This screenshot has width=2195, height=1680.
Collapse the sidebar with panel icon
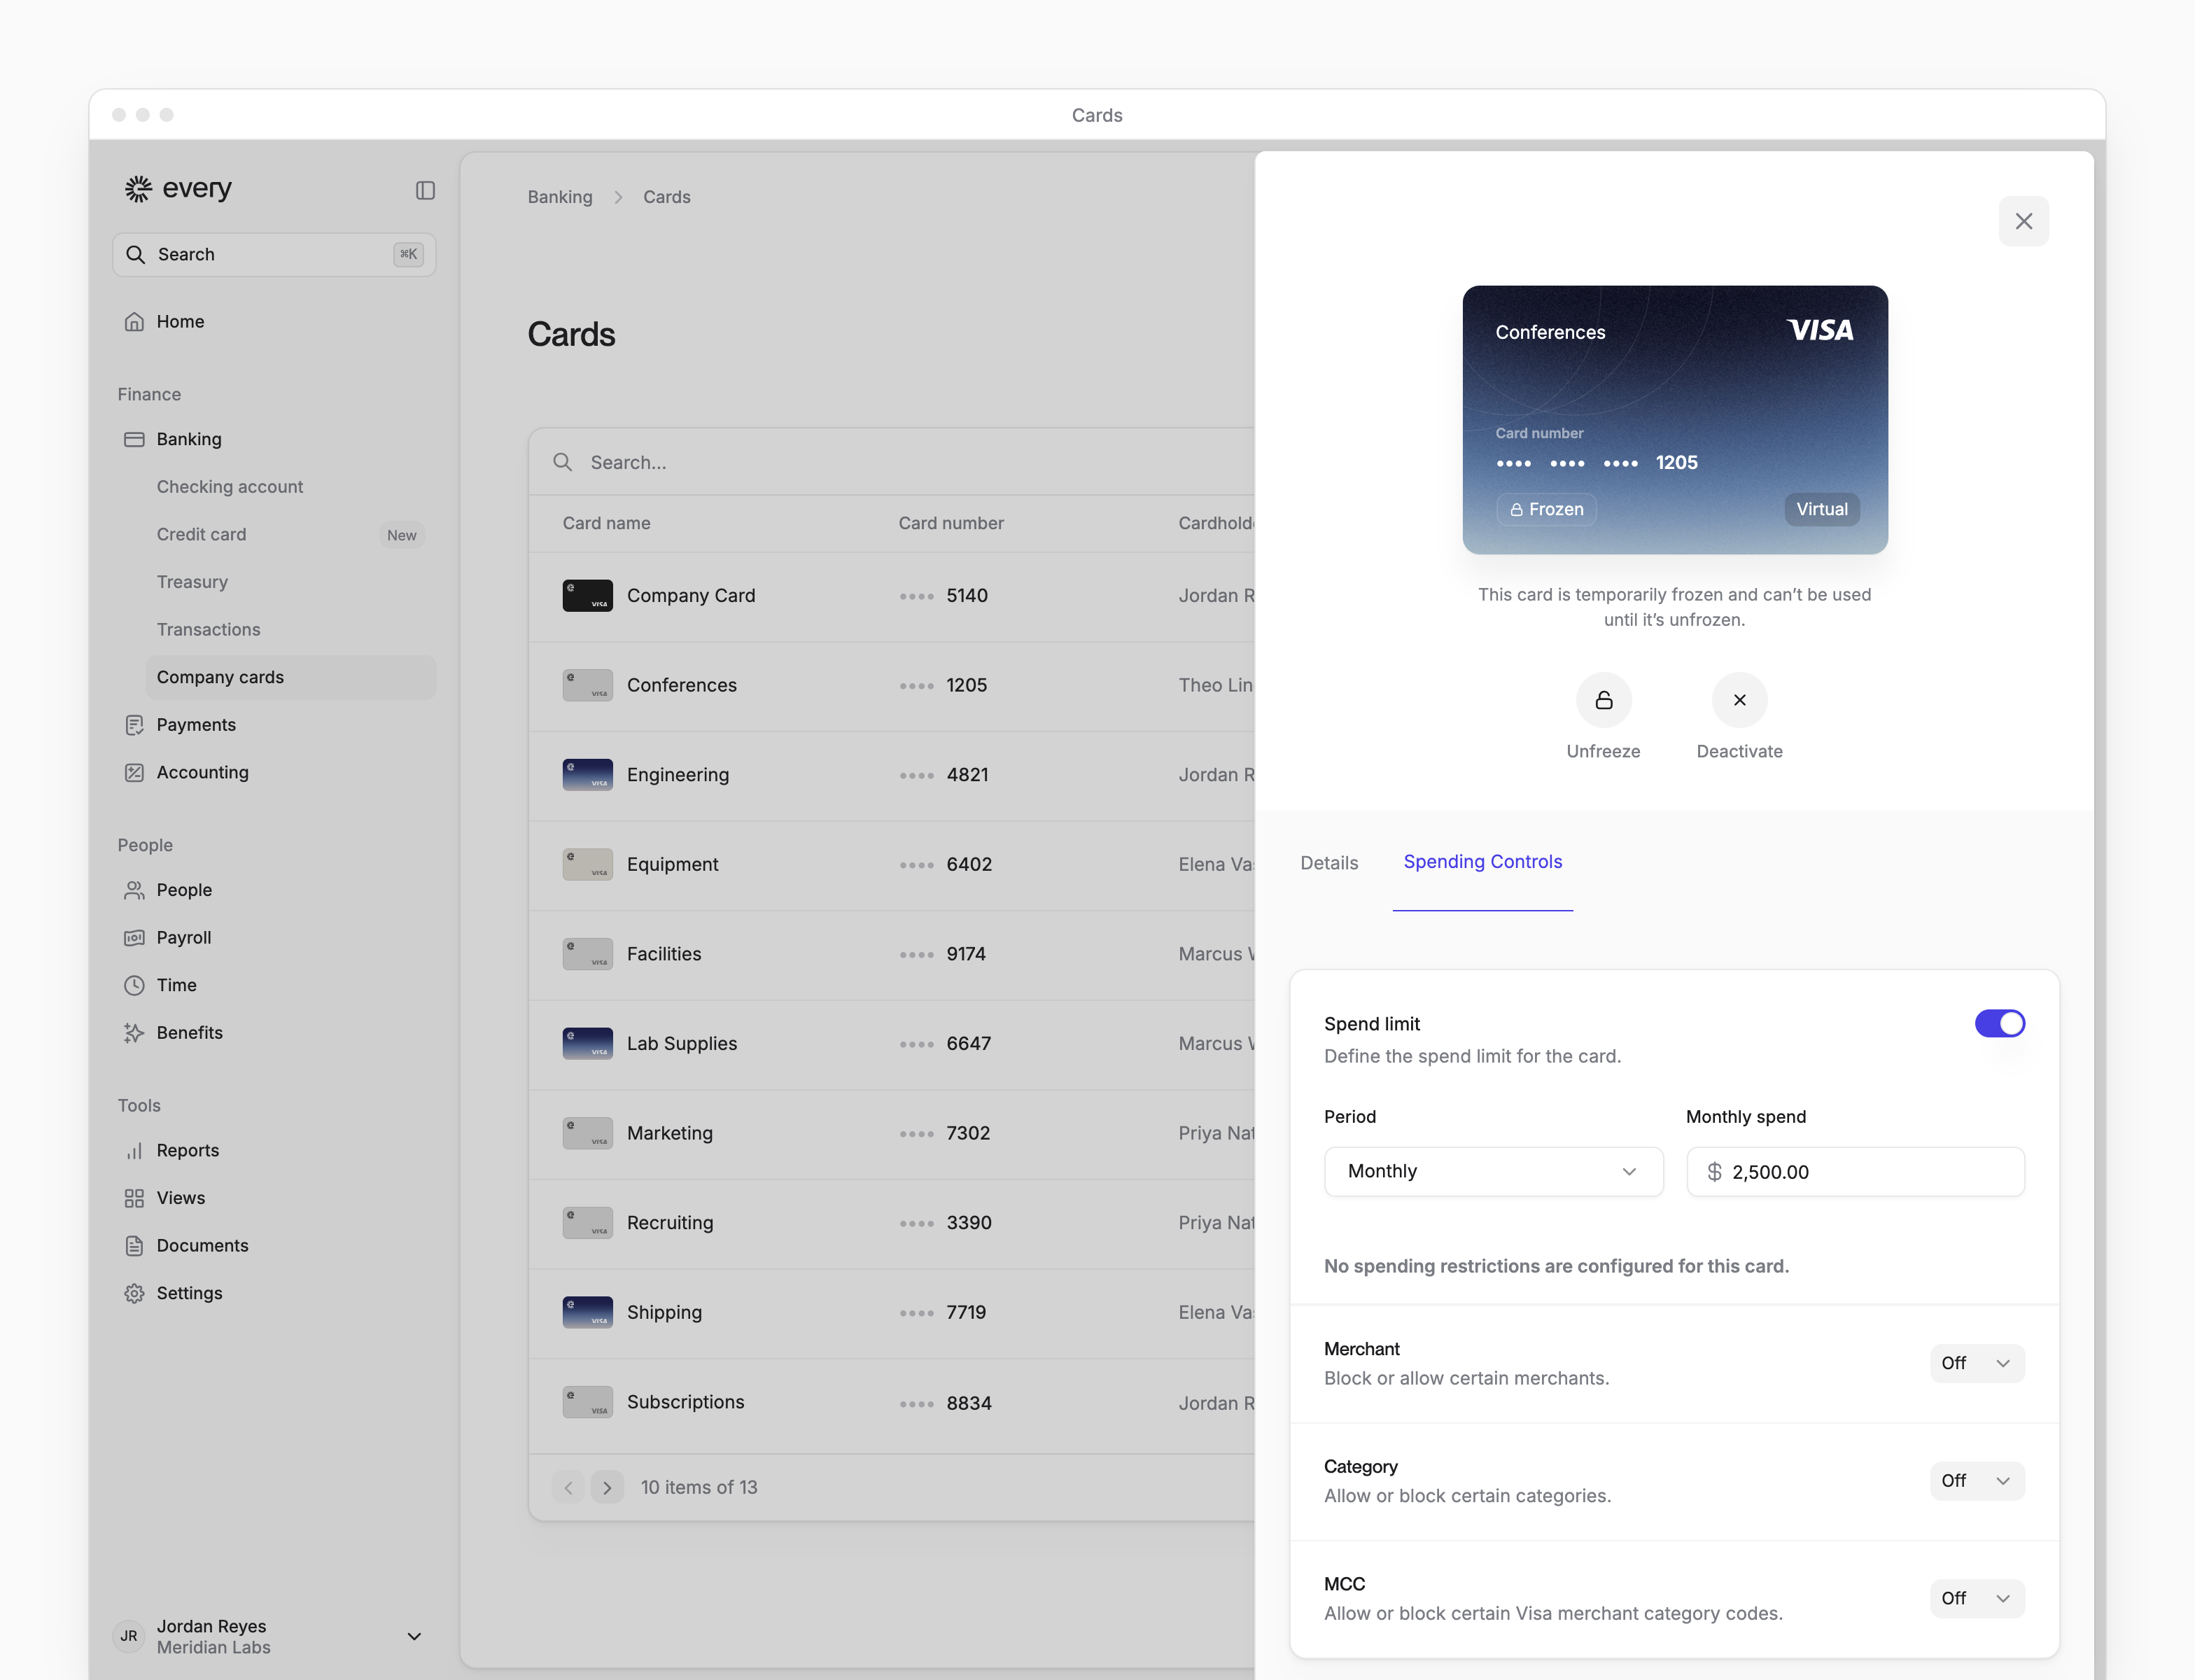point(425,190)
